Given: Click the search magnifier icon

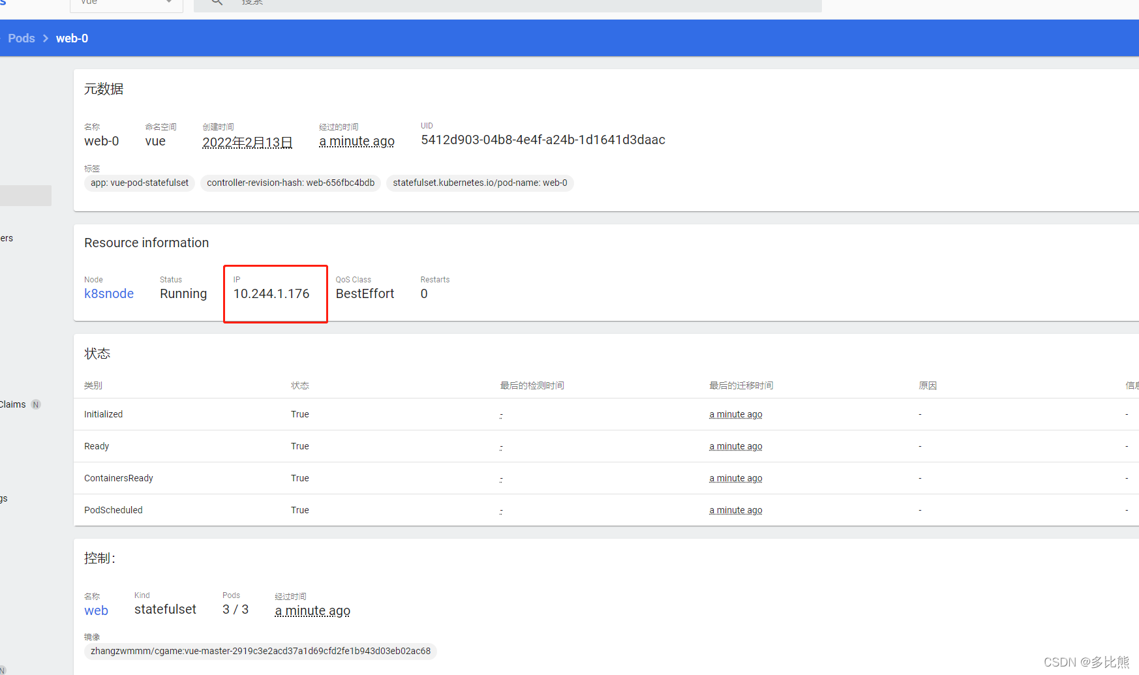Looking at the screenshot, I should click(217, 3).
